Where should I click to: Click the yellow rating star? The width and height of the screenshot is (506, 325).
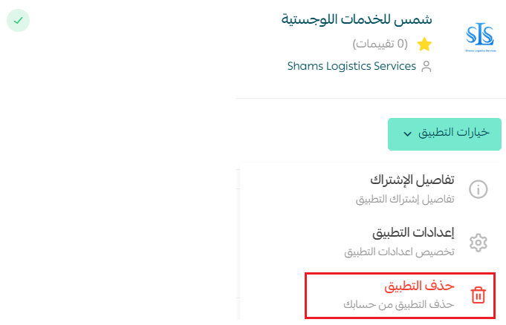tap(424, 45)
